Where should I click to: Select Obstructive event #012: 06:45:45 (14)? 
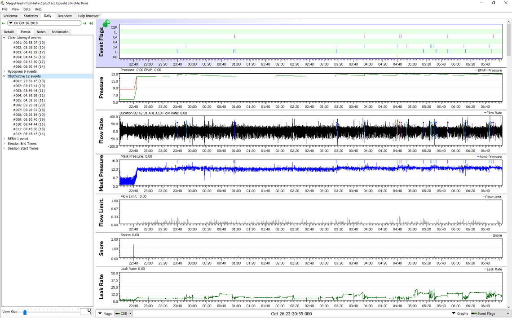[29, 134]
